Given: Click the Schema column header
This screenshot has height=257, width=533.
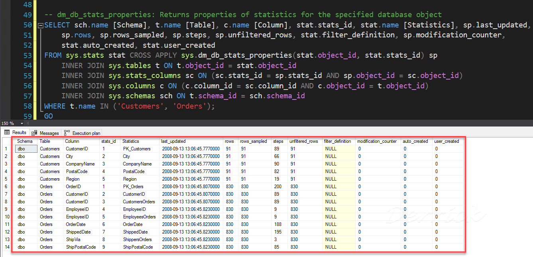Looking at the screenshot, I should click(x=25, y=141).
